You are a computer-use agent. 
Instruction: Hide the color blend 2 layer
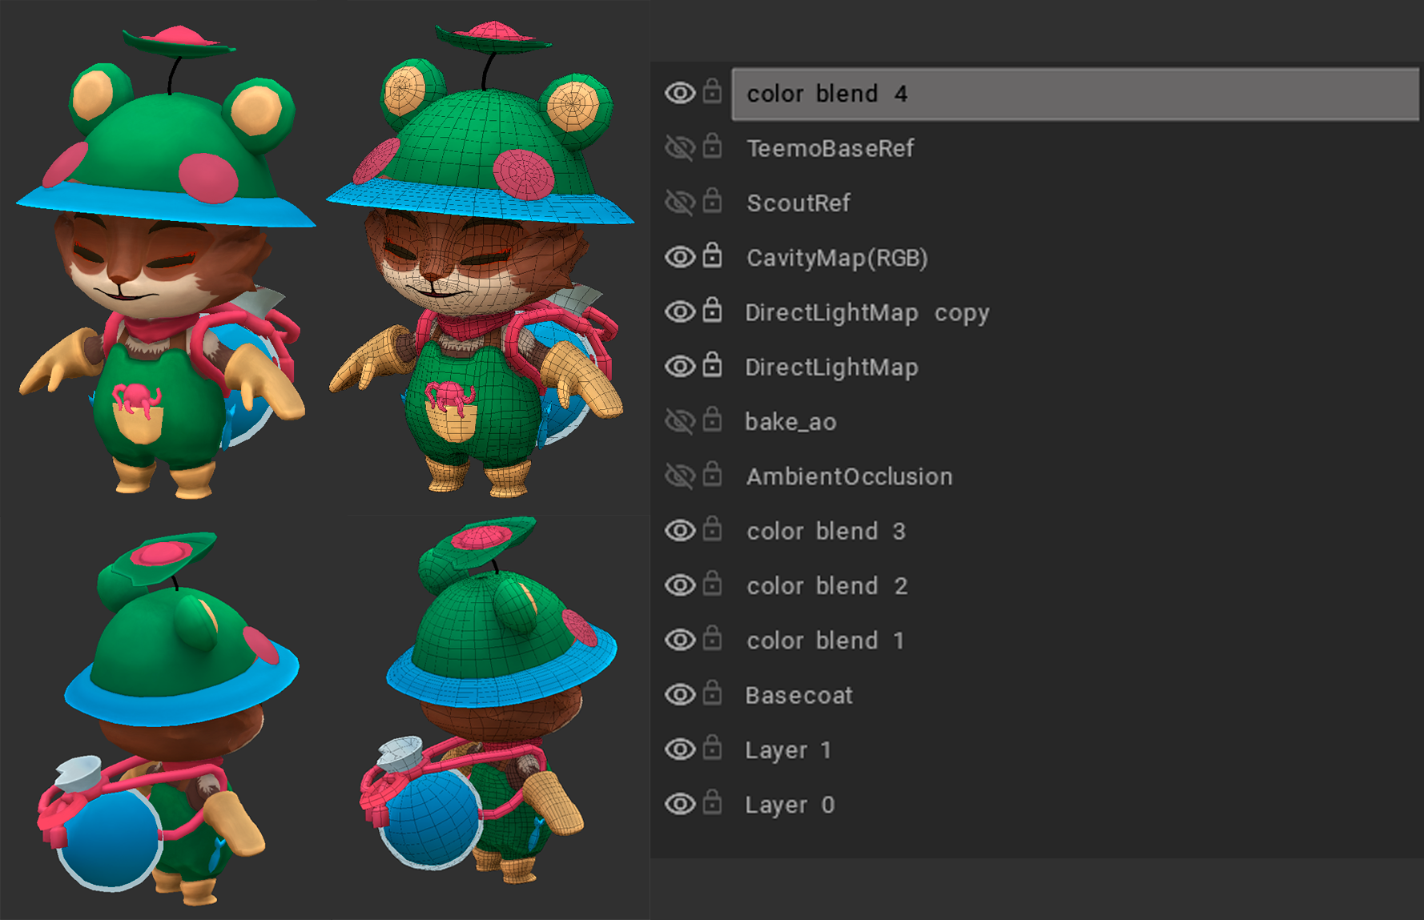680,585
